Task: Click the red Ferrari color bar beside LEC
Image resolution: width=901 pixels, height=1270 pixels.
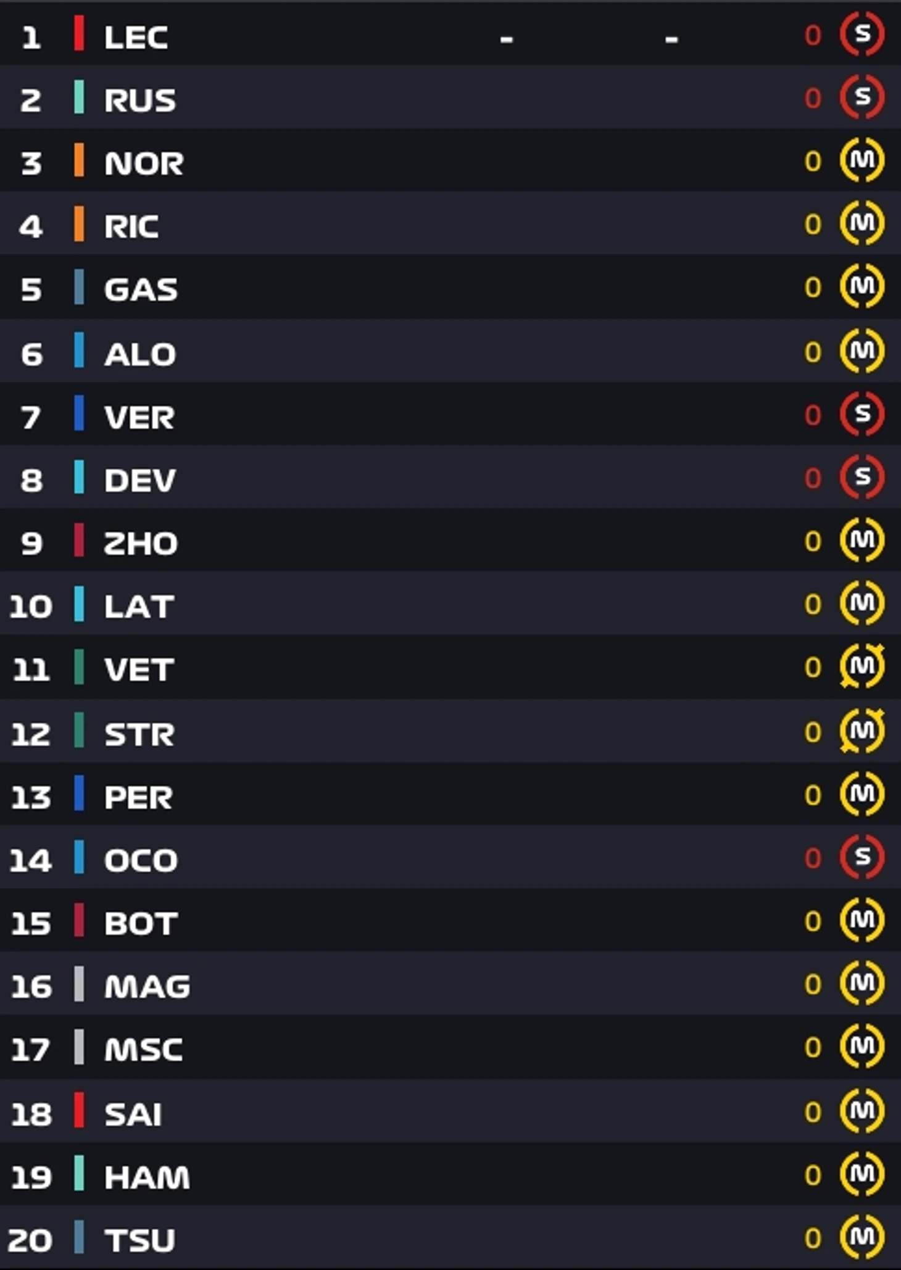Action: (x=79, y=34)
